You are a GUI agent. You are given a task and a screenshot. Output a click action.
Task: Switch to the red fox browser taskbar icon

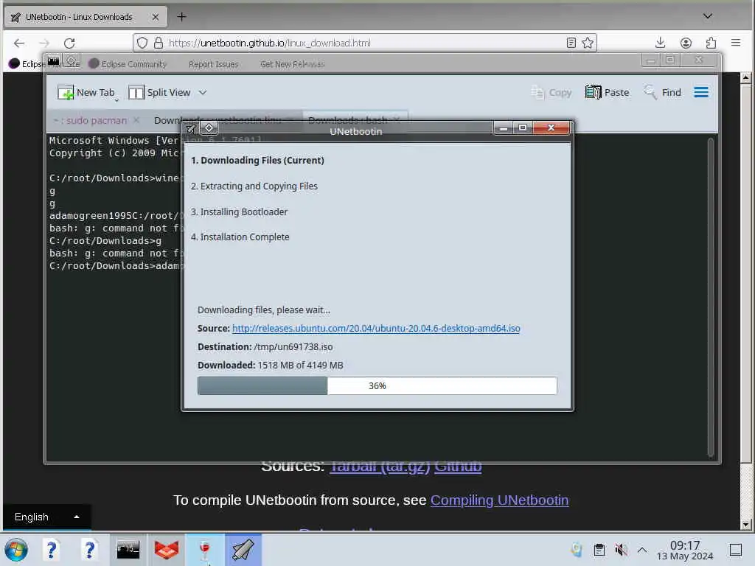[x=166, y=550]
